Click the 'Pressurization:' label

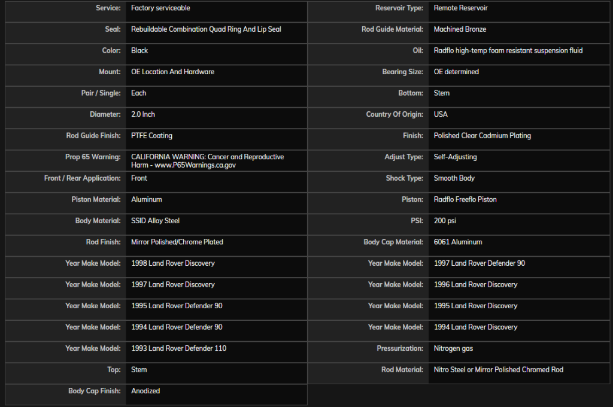tap(399, 348)
